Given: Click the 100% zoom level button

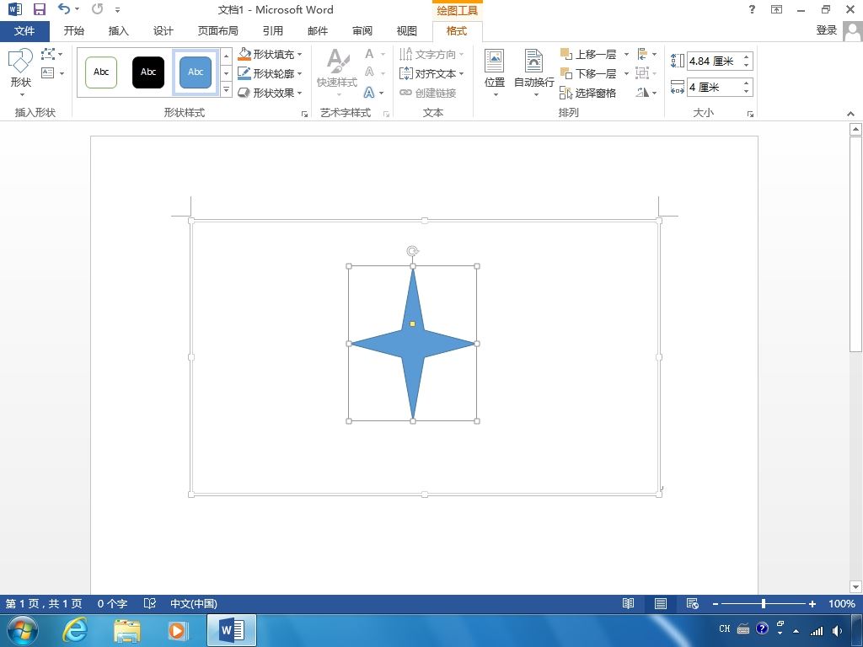Looking at the screenshot, I should coord(842,603).
